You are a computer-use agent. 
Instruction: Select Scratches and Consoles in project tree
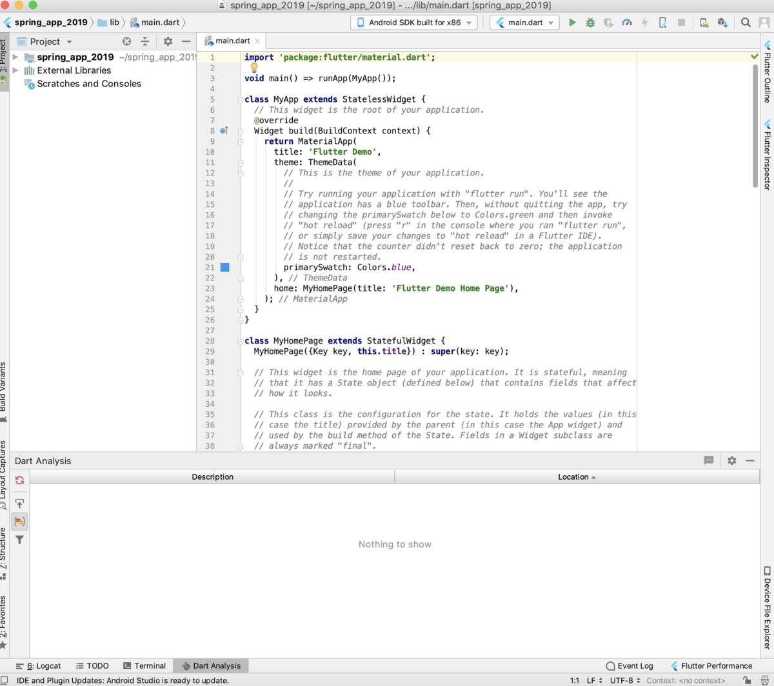tap(88, 83)
